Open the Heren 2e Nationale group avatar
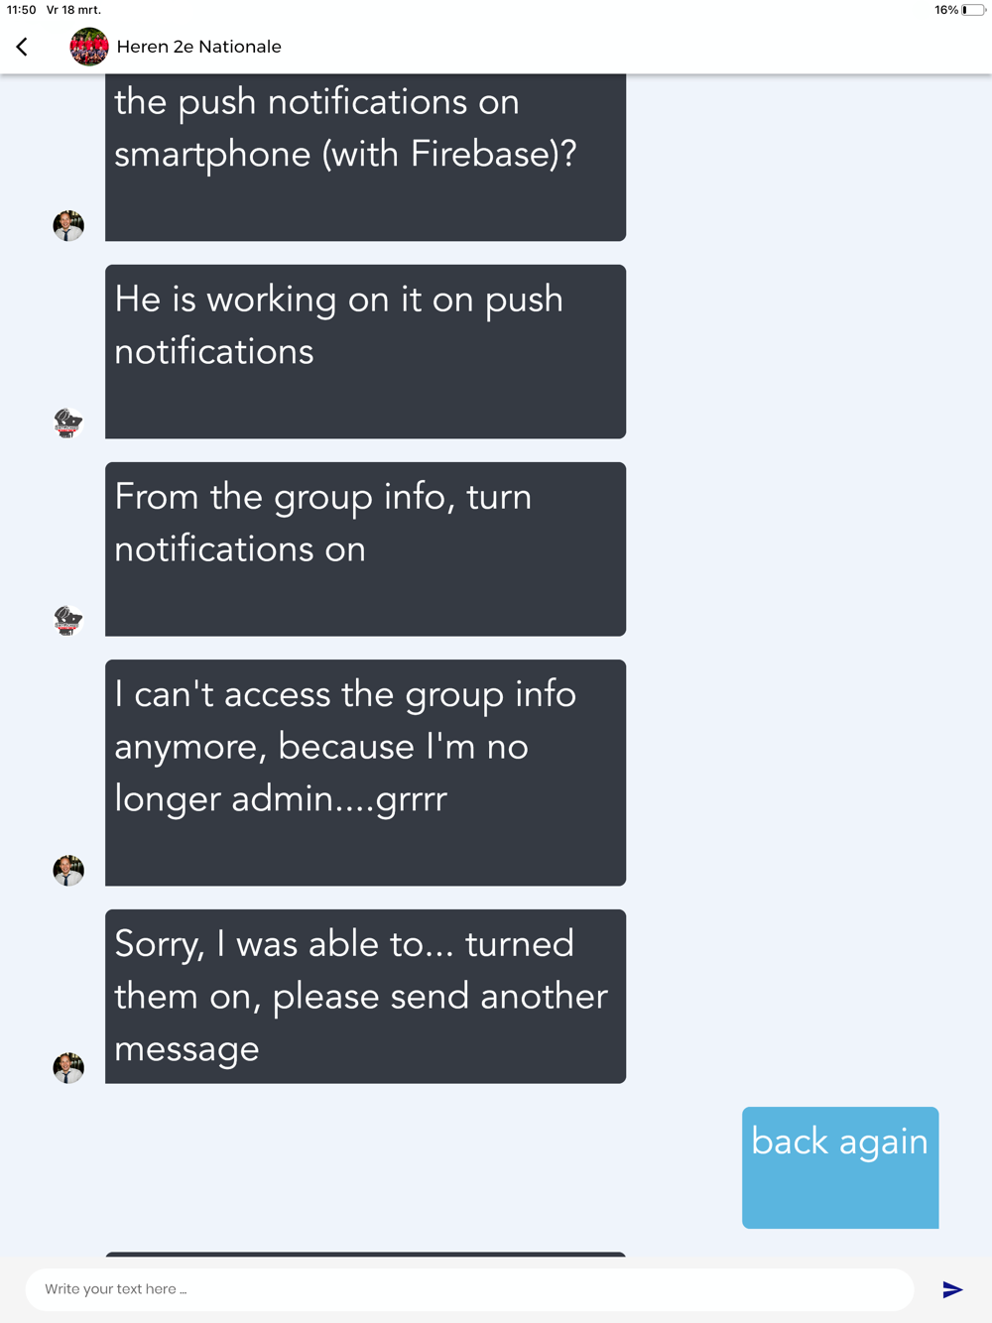992x1323 pixels. (88, 47)
